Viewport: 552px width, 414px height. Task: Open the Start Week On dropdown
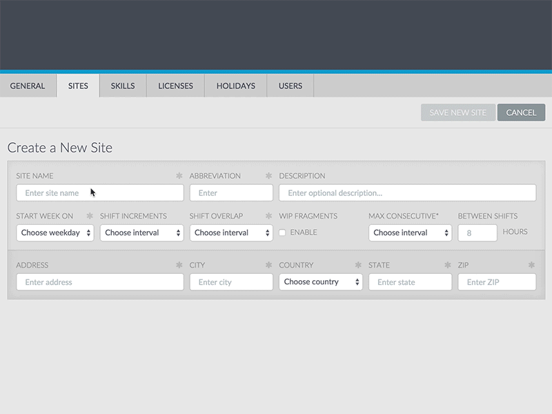tap(55, 233)
